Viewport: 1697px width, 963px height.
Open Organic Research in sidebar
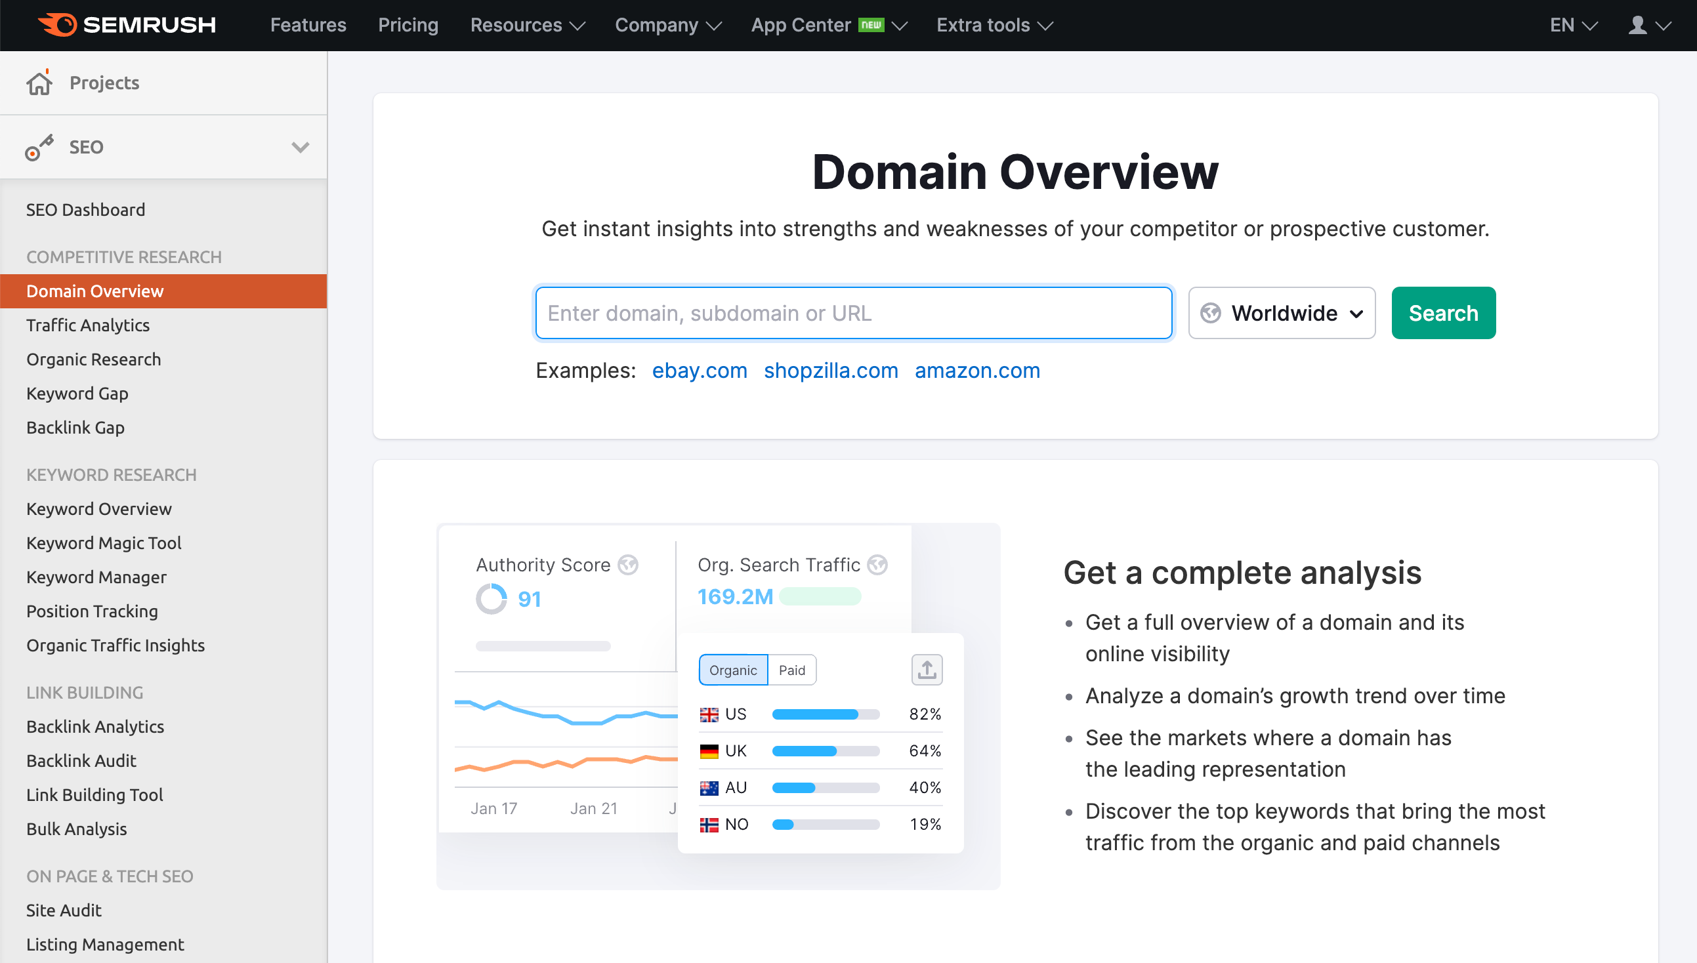tap(93, 359)
